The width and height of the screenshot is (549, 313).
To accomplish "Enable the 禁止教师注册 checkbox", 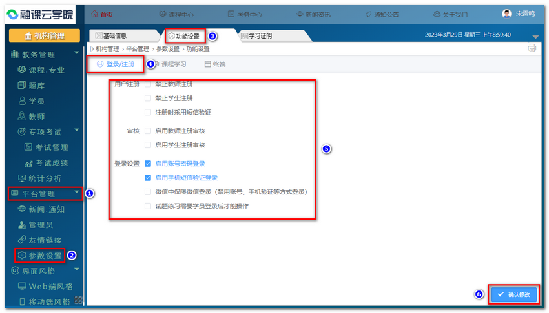I will pyautogui.click(x=148, y=84).
